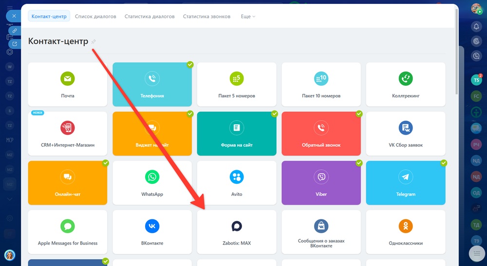
Task: Open the Обратный звонок card
Action: coord(321,134)
